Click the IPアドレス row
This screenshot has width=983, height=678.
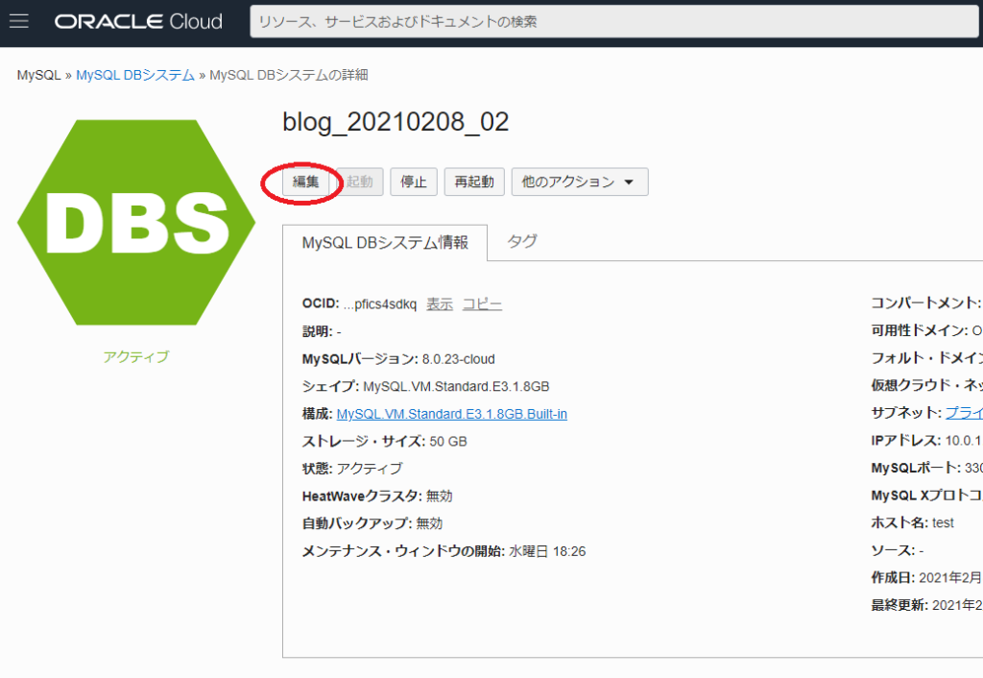926,440
